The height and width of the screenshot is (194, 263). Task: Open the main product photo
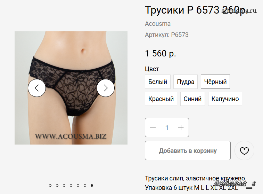(x=71, y=88)
